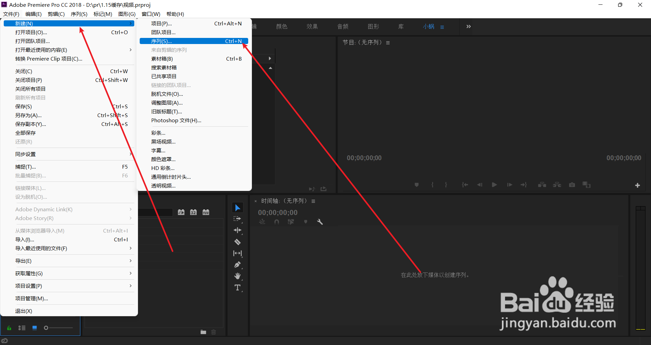Click the Mark In brace button
Viewport: 651px width, 345px height.
pos(432,185)
